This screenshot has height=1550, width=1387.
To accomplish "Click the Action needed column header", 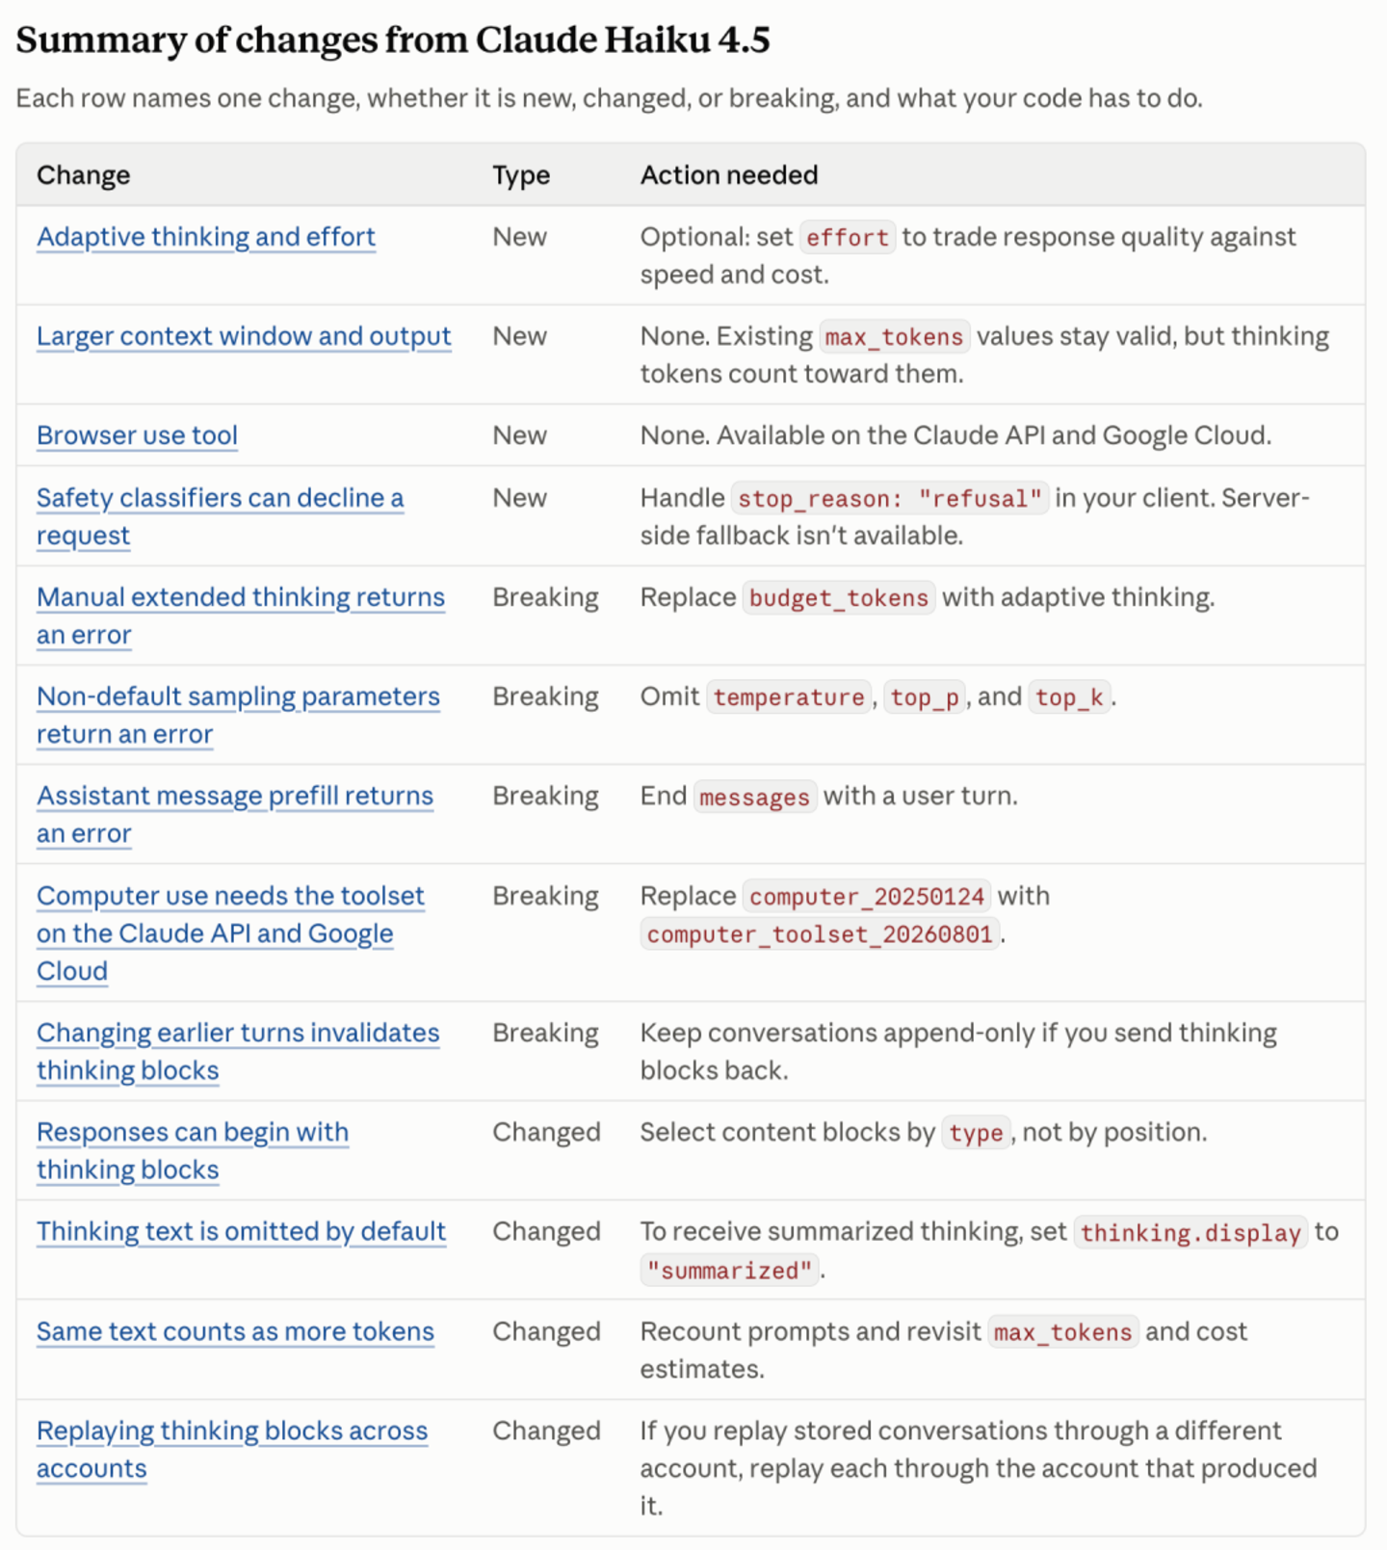I will click(x=729, y=175).
